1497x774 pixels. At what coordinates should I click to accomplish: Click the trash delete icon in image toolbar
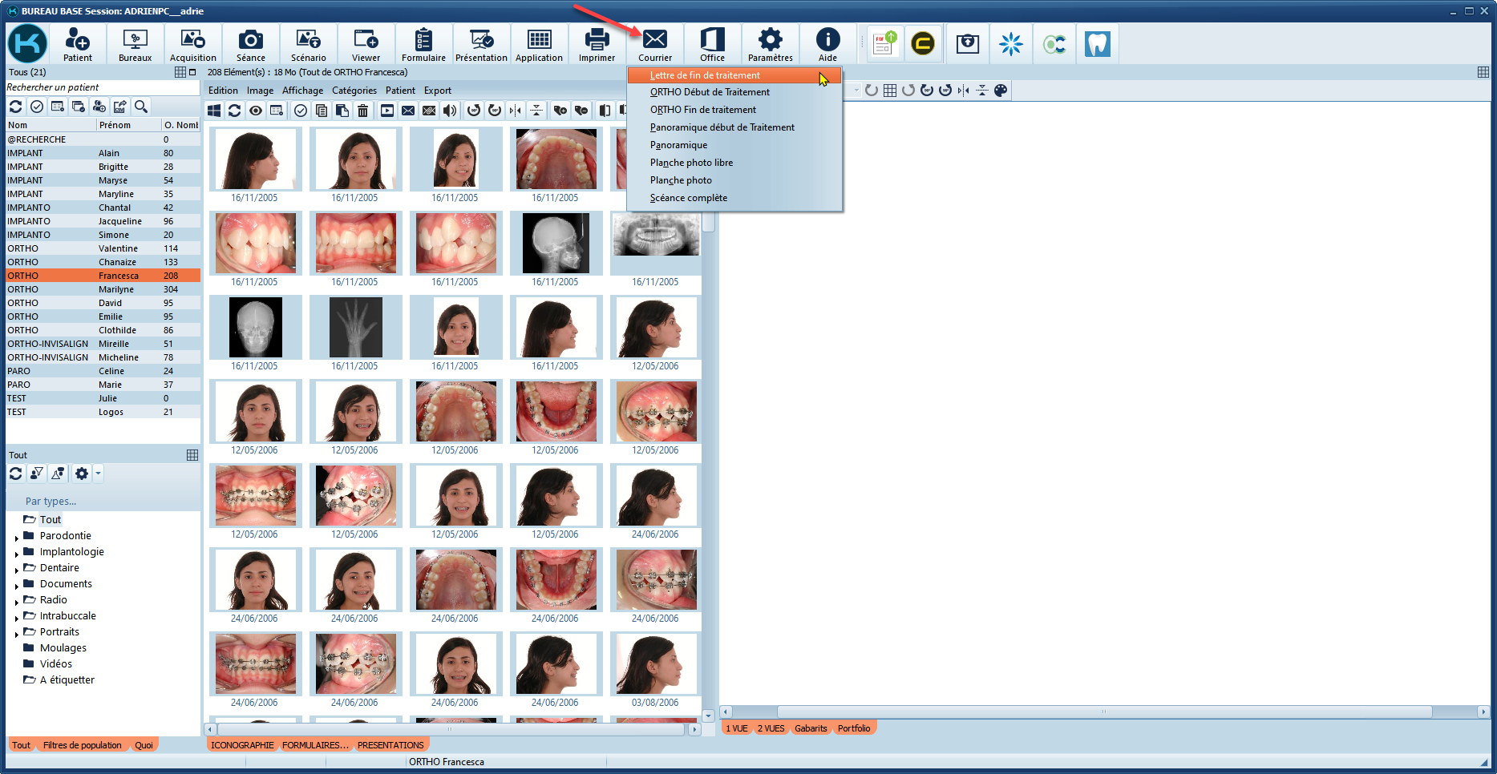[362, 111]
